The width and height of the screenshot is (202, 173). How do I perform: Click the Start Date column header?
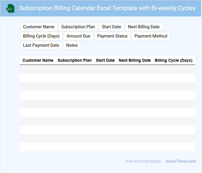click(105, 60)
